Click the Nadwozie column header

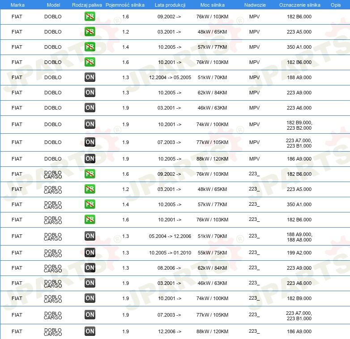tap(255, 5)
